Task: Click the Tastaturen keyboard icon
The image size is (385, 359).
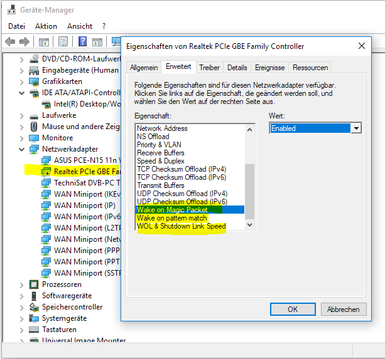Action: (34, 330)
